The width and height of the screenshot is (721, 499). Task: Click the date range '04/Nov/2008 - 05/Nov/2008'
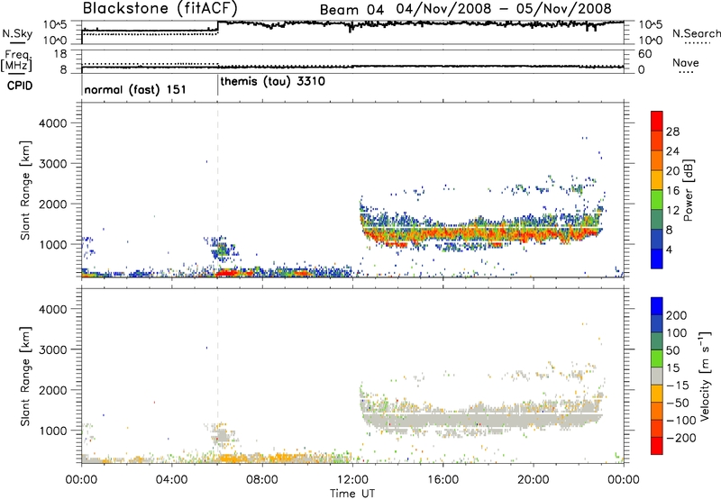tap(506, 9)
